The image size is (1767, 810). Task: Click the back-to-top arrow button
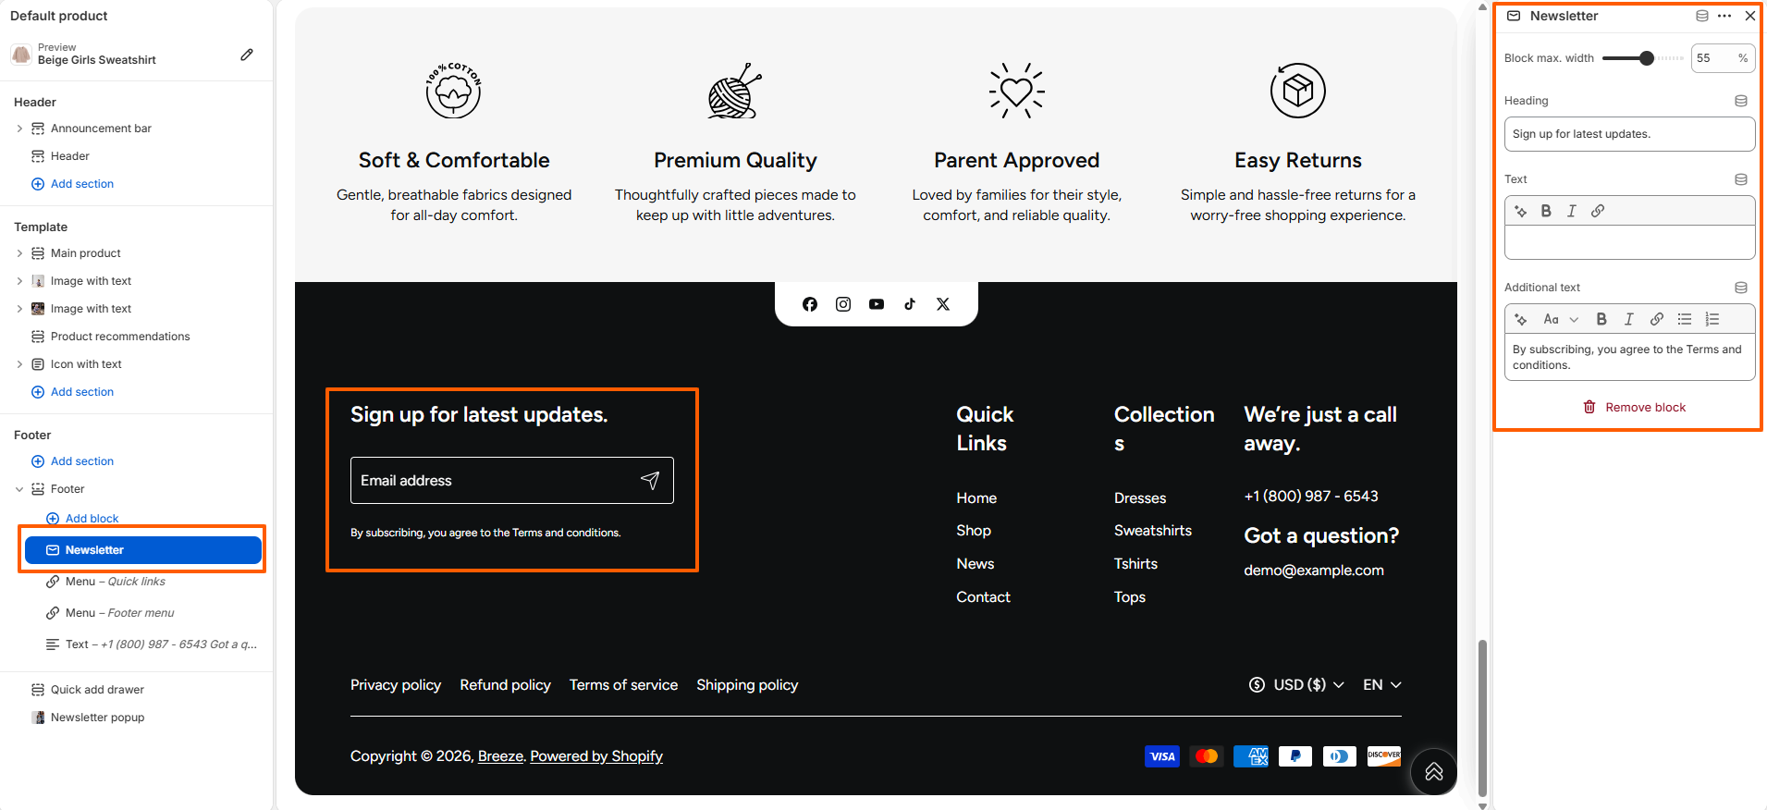[1434, 772]
